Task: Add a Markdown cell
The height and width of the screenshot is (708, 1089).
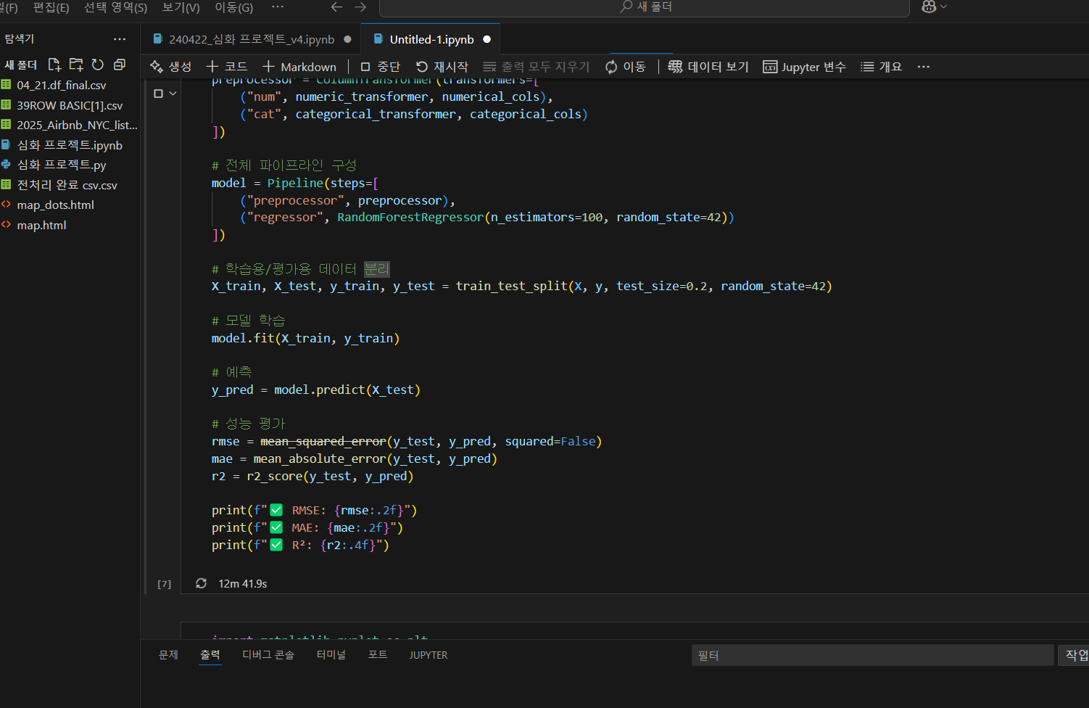Action: [x=299, y=67]
